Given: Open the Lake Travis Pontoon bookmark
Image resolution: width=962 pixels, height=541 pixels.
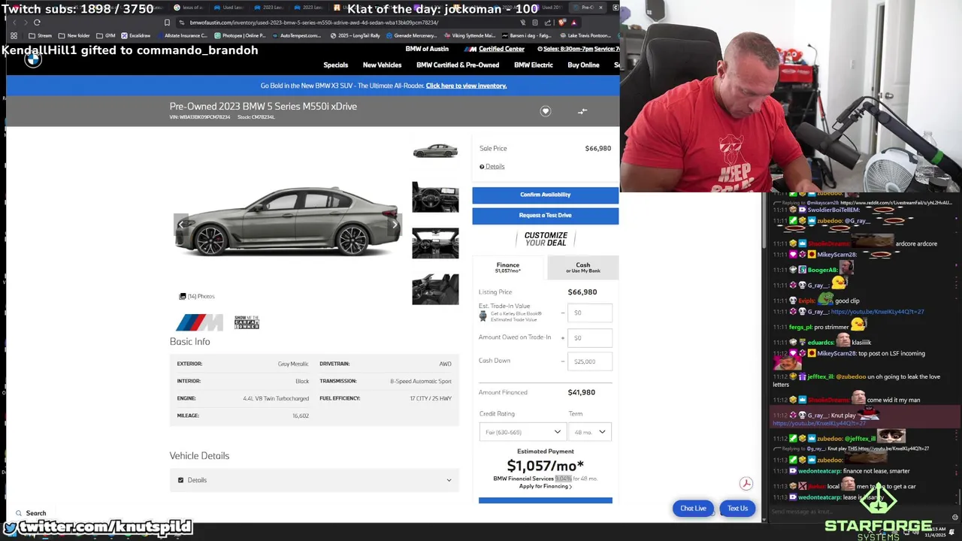Looking at the screenshot, I should pos(585,35).
